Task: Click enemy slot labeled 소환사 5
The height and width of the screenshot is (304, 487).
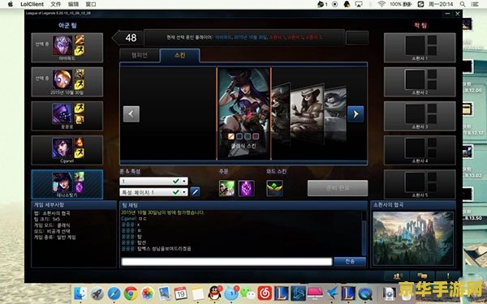Action: coord(420,184)
